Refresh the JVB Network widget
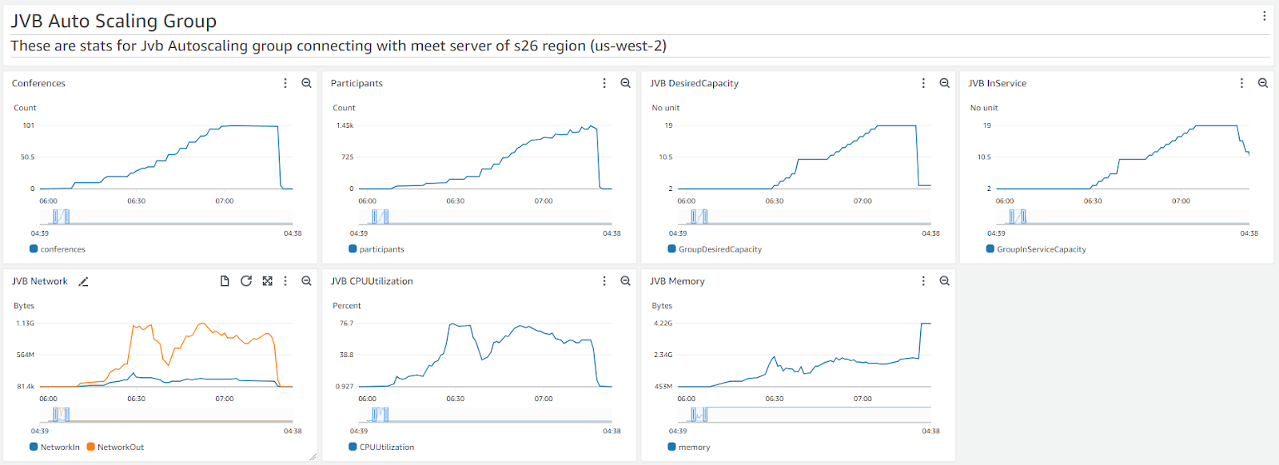The width and height of the screenshot is (1279, 465). click(246, 281)
